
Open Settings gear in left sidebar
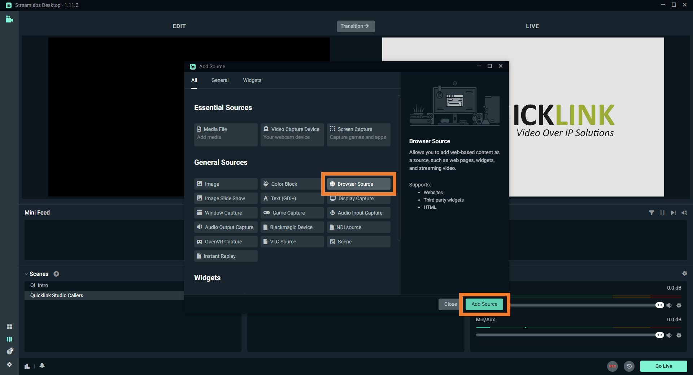pyautogui.click(x=9, y=365)
